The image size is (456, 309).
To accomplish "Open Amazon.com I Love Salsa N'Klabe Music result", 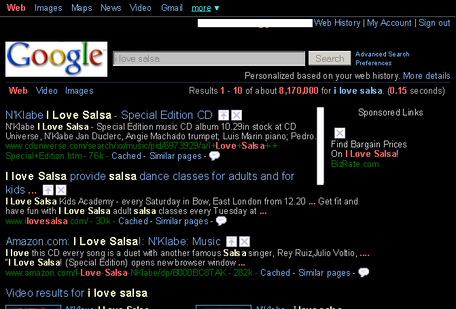I will 113,242.
